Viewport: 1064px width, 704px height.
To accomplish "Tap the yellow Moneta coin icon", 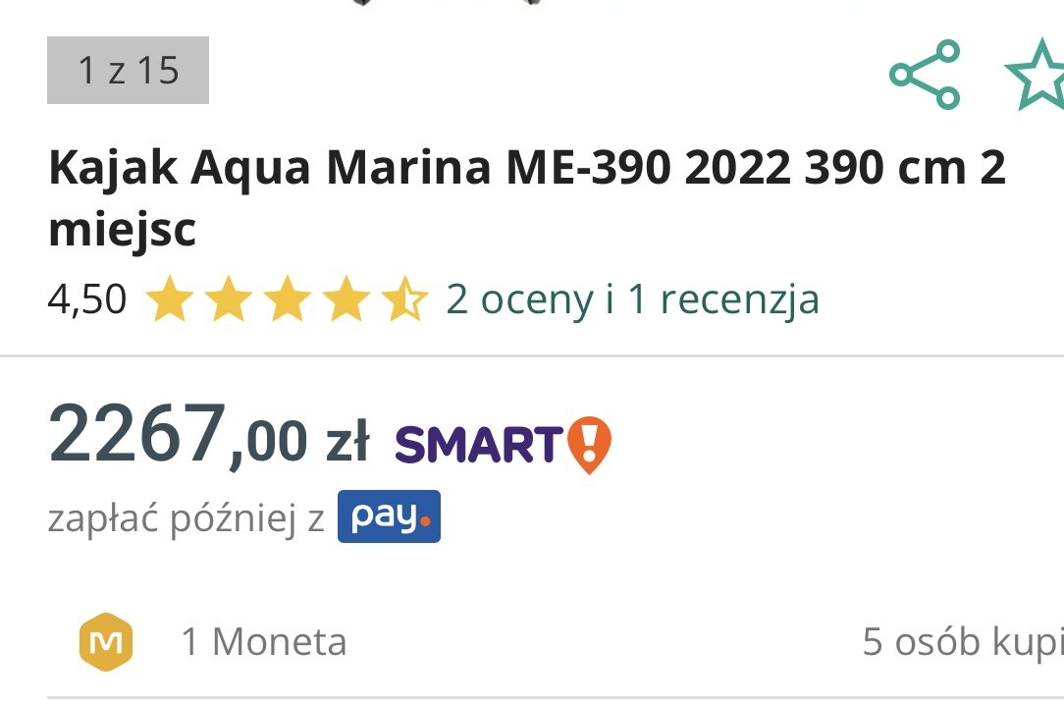I will click(x=107, y=641).
